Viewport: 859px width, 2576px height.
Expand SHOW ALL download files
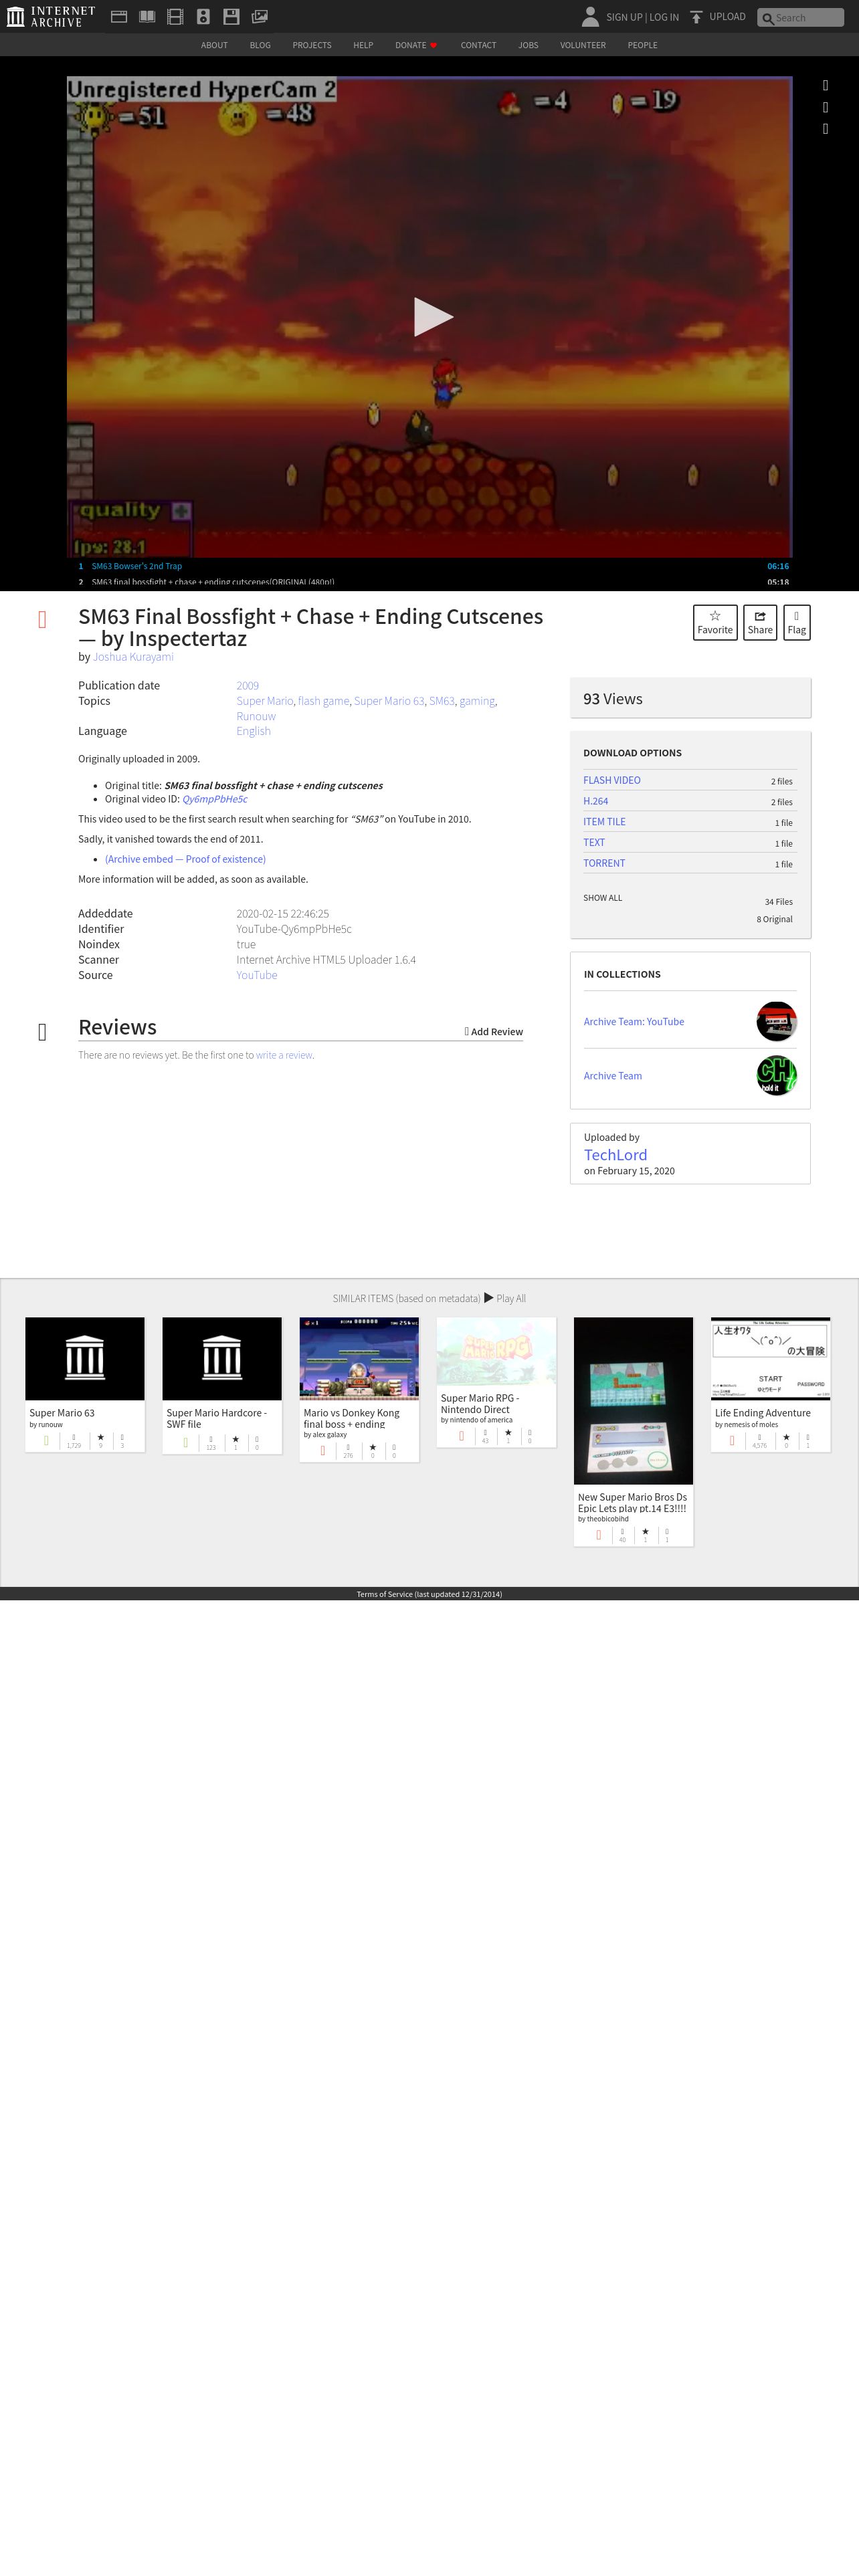[603, 898]
